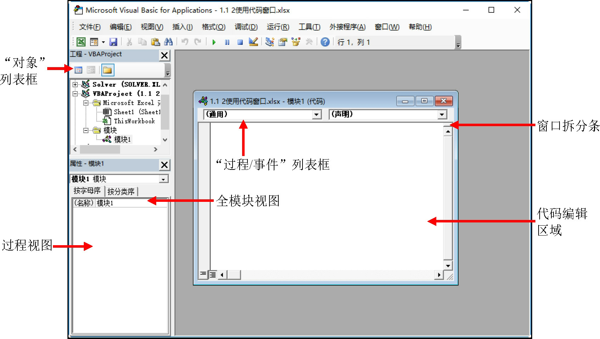Open the (声明) procedure dropdown

tap(442, 114)
